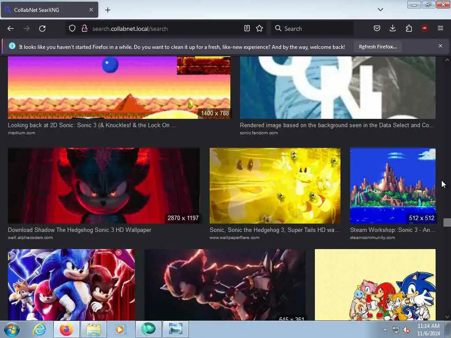The height and width of the screenshot is (338, 451).
Task: View site security lock information
Action: tap(85, 29)
